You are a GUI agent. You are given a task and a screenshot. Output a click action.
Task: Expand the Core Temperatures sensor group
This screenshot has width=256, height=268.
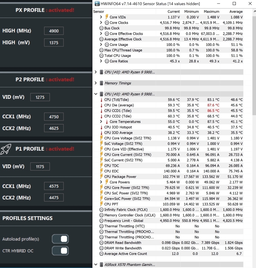101,122
